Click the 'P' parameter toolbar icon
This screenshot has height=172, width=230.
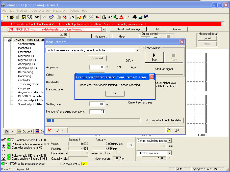click(x=72, y=17)
